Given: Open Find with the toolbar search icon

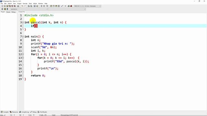Looking at the screenshot, I should click(x=29, y=6).
